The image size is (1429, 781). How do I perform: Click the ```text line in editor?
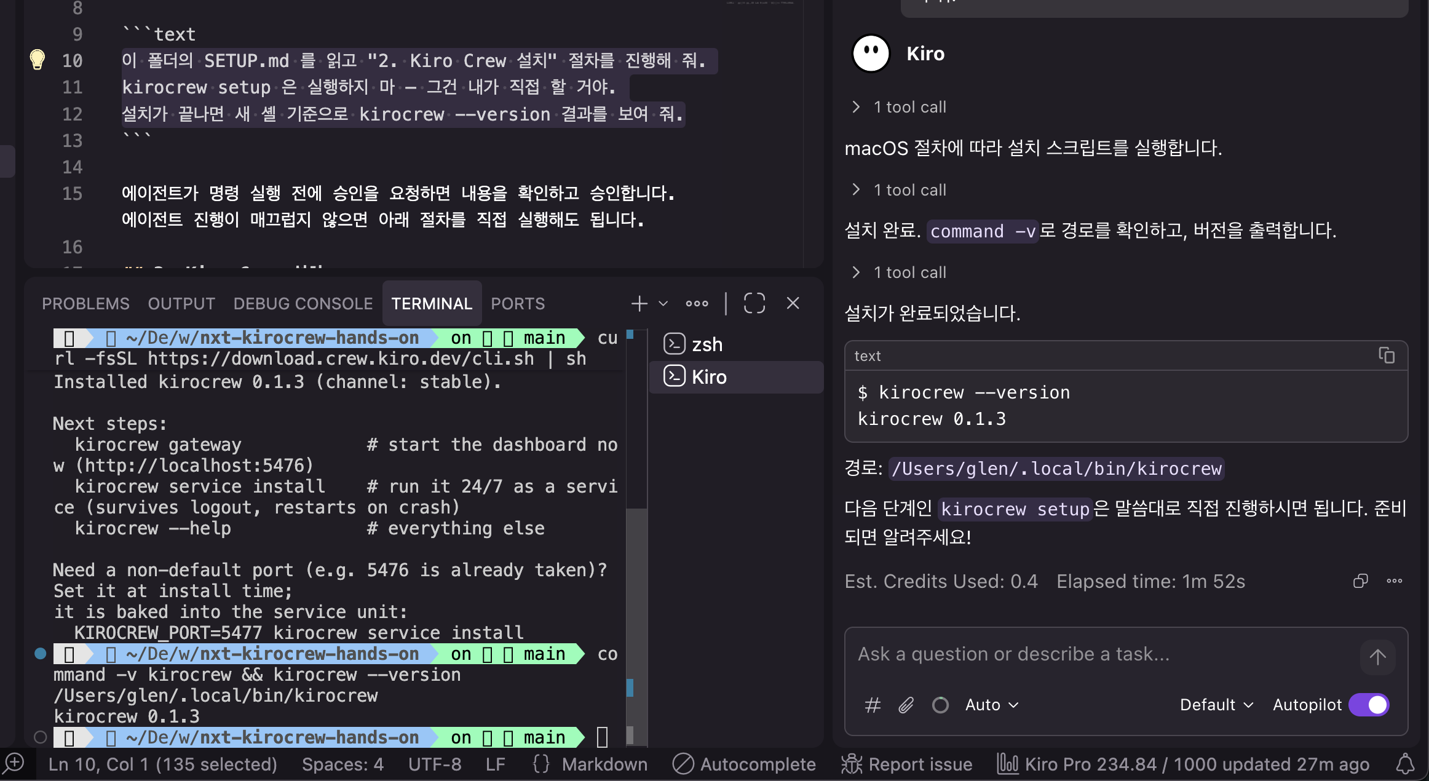coord(159,34)
